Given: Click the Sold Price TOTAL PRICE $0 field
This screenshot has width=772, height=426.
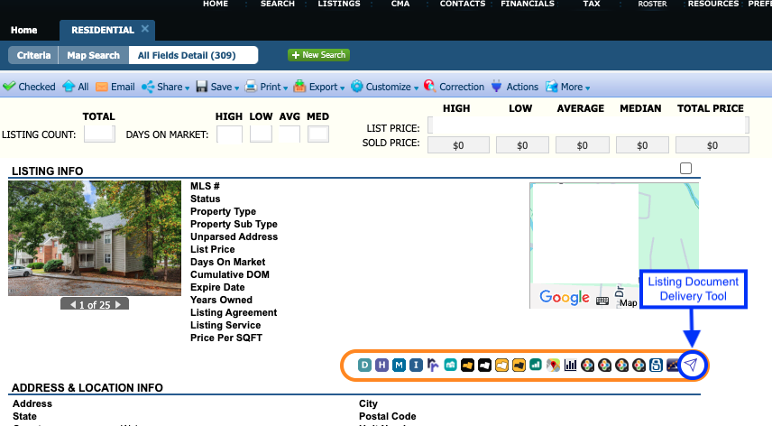Looking at the screenshot, I should 712,145.
